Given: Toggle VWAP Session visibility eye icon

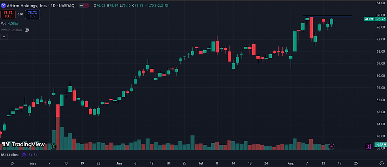Looking at the screenshot, I should tap(27, 30).
